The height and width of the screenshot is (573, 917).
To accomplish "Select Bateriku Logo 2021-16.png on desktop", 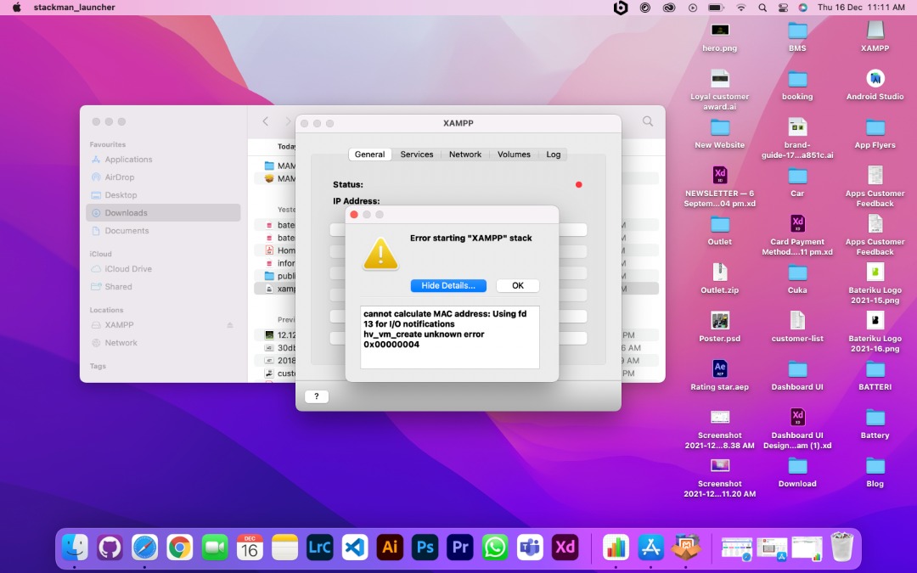I will pos(875,332).
